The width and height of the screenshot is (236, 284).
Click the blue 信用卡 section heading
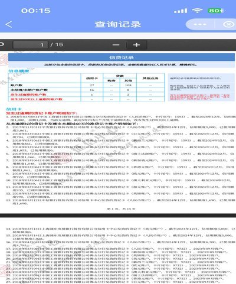click(14, 109)
